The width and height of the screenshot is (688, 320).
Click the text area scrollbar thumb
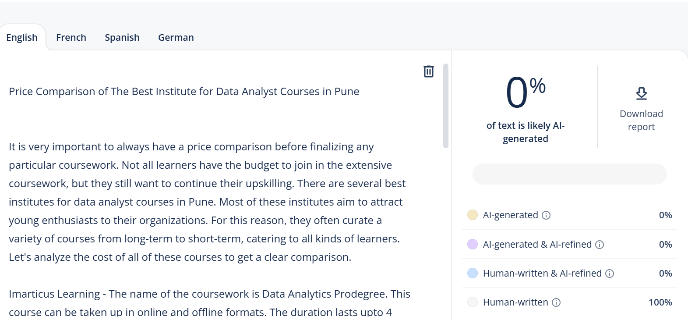tap(446, 106)
